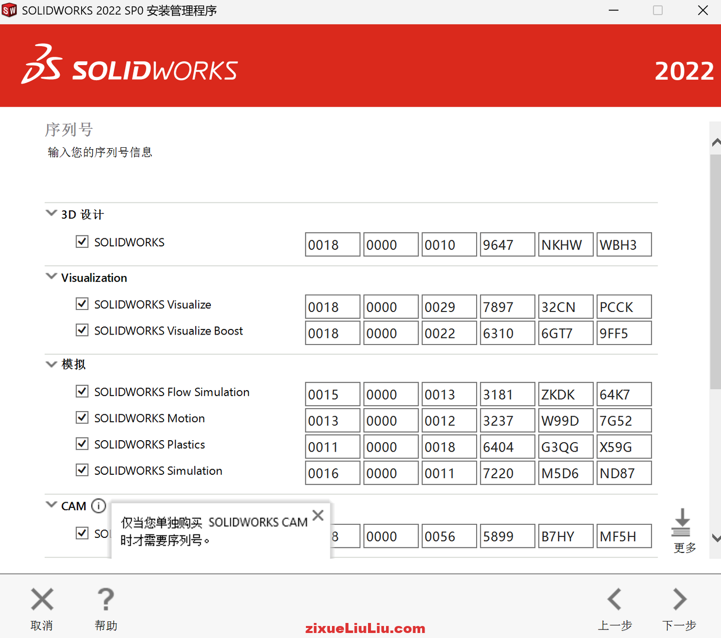721x638 pixels.
Task: Open the zixueLiuLiu.com link
Action: point(365,628)
